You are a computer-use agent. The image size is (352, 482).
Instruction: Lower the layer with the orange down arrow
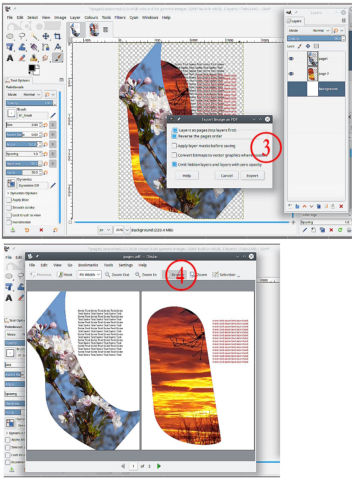[x=311, y=206]
